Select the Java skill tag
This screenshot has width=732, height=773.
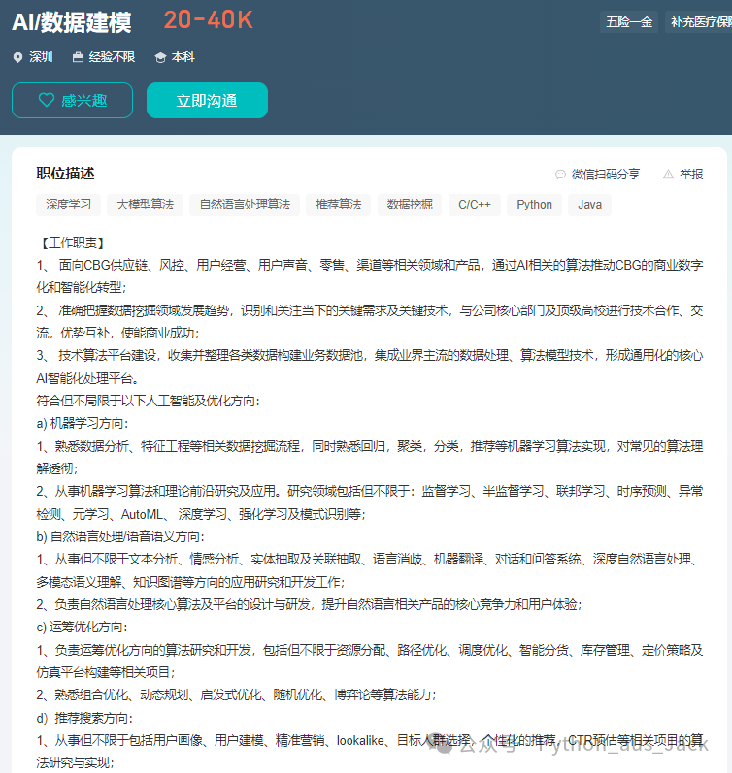click(x=590, y=205)
